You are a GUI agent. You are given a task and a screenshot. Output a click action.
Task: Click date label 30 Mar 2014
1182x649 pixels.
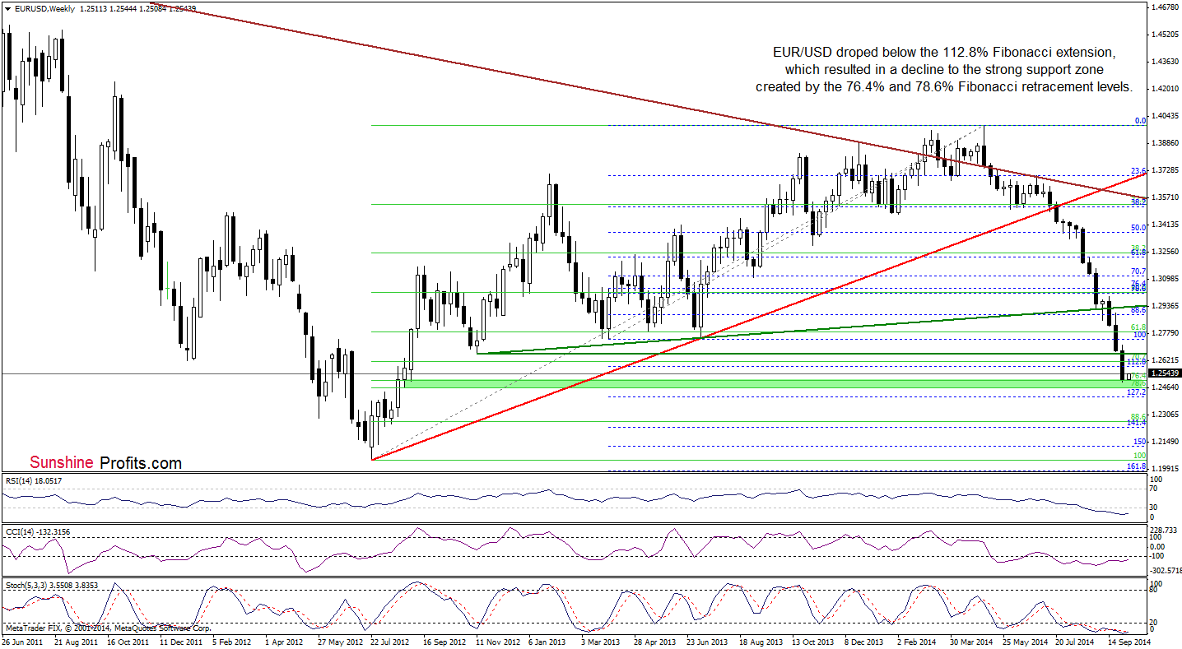[x=970, y=641]
